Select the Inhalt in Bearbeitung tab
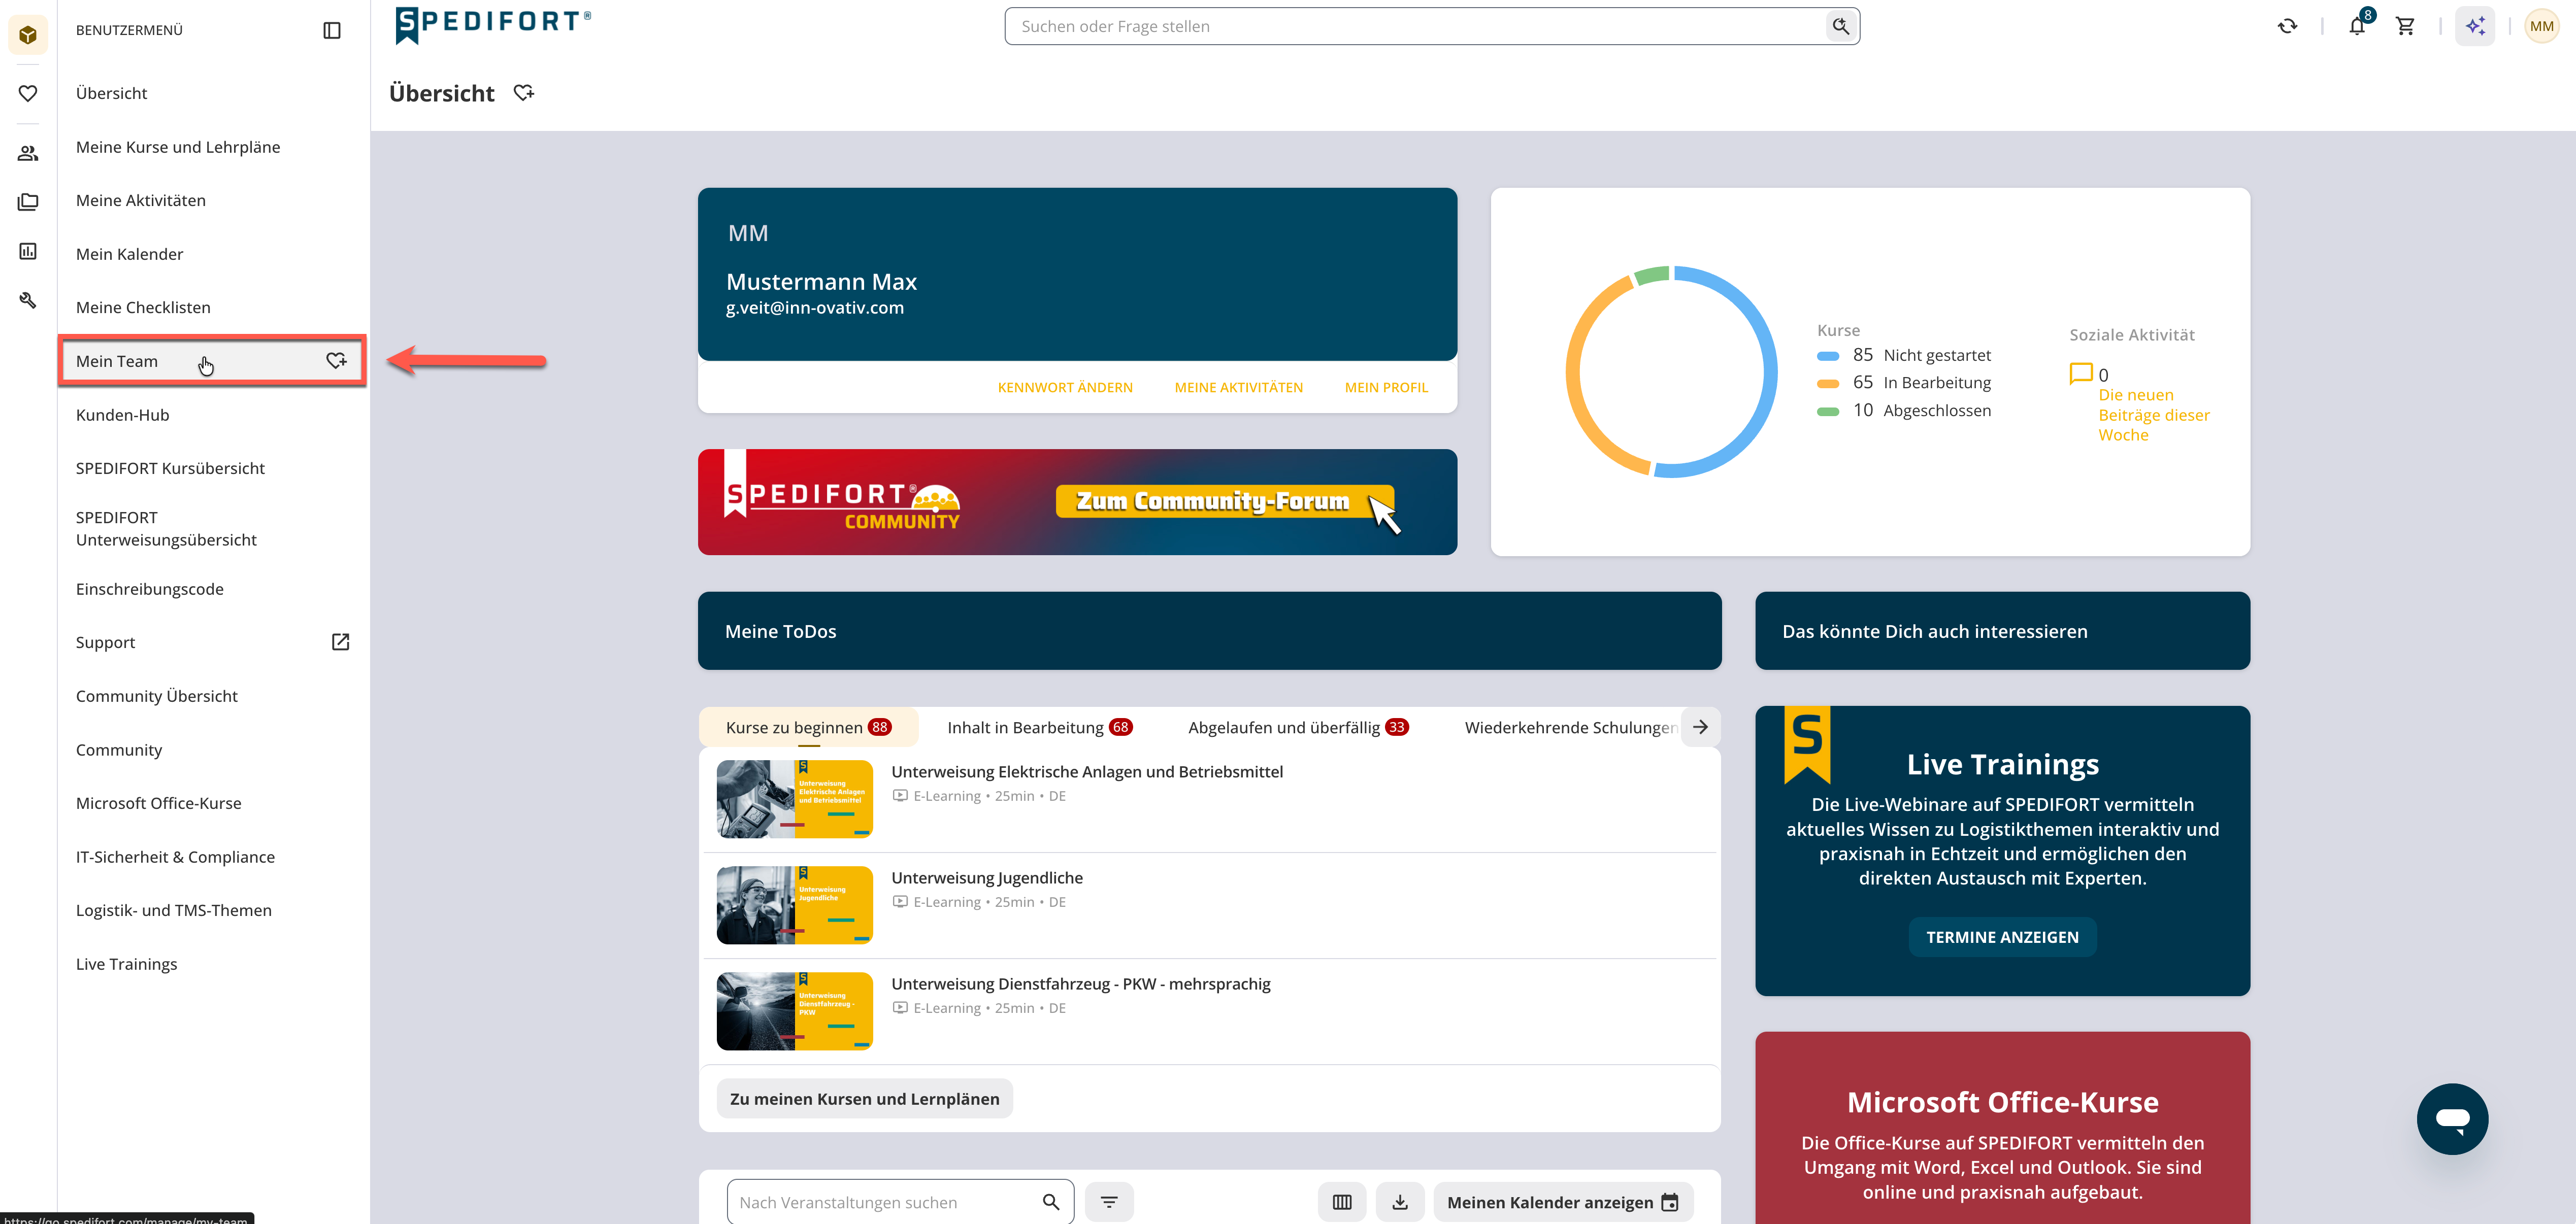 (x=1039, y=727)
